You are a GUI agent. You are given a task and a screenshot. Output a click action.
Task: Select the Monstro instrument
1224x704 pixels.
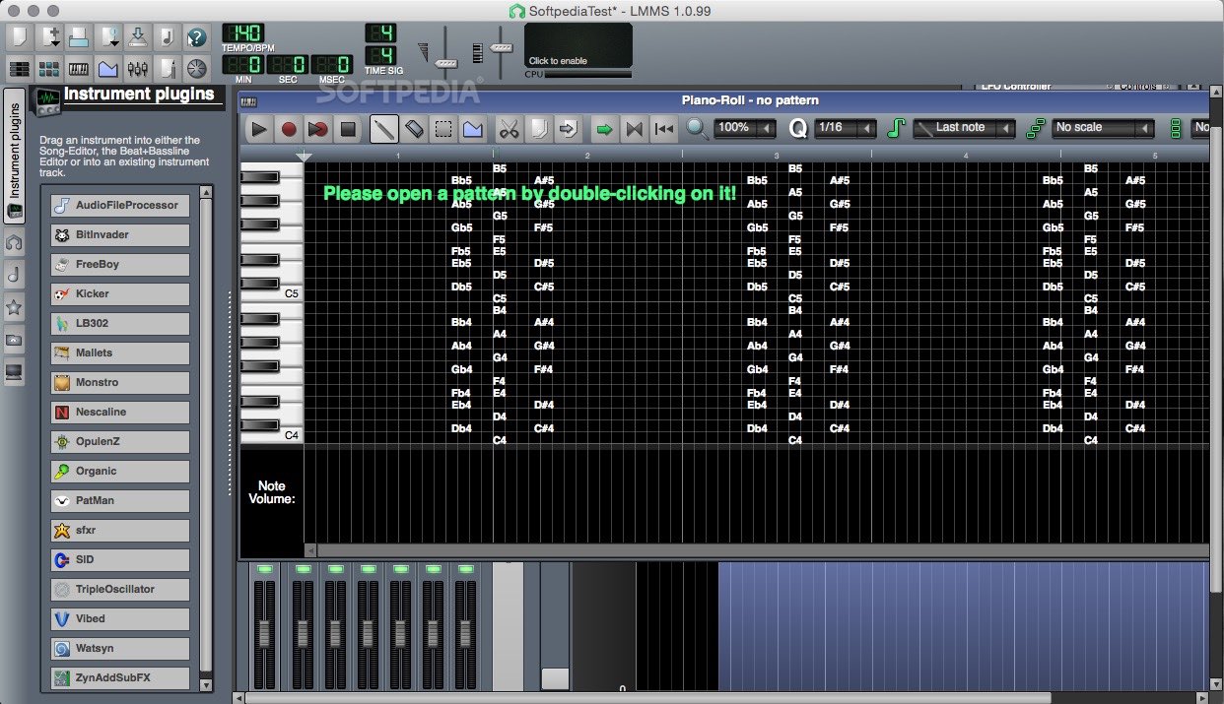coord(120,383)
